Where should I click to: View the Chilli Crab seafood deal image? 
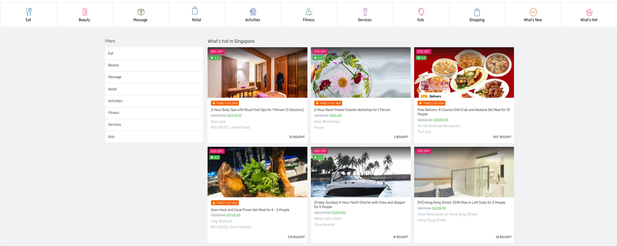click(464, 73)
